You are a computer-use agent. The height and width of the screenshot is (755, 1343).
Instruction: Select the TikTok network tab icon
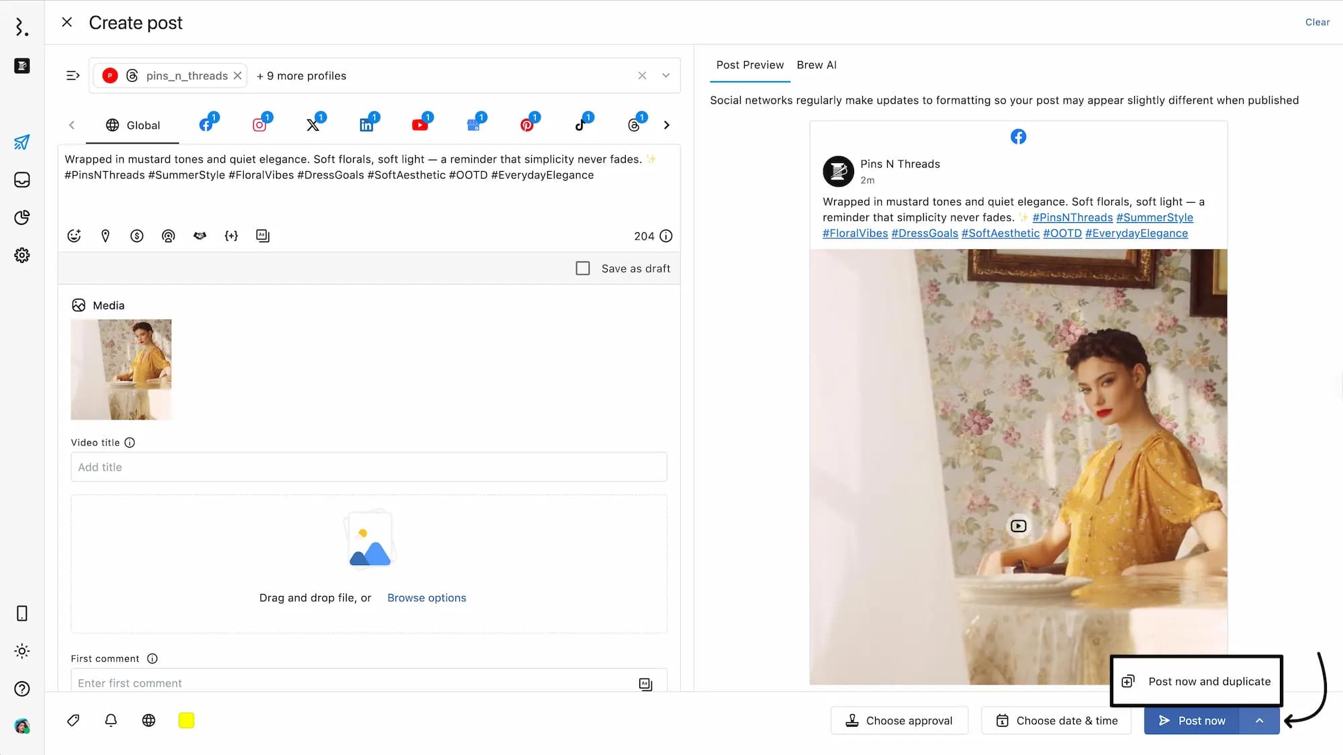coord(581,125)
